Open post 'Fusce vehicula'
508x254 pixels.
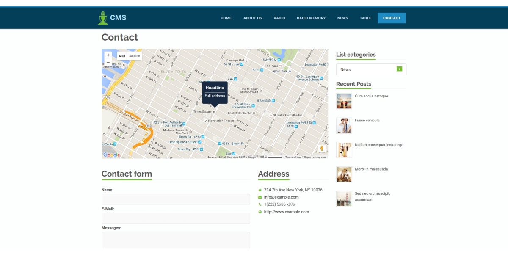tap(367, 120)
